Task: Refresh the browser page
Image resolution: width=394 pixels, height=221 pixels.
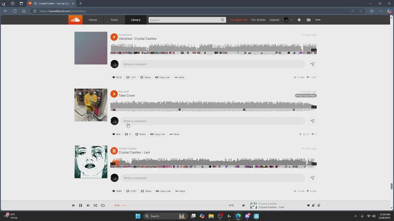Action: [14, 11]
